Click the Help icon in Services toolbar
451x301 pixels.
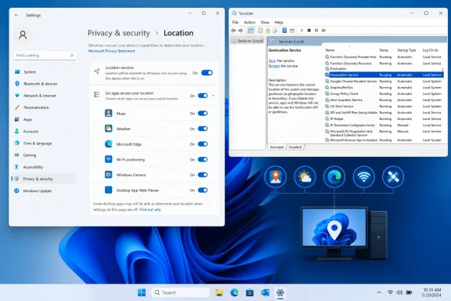[284, 31]
